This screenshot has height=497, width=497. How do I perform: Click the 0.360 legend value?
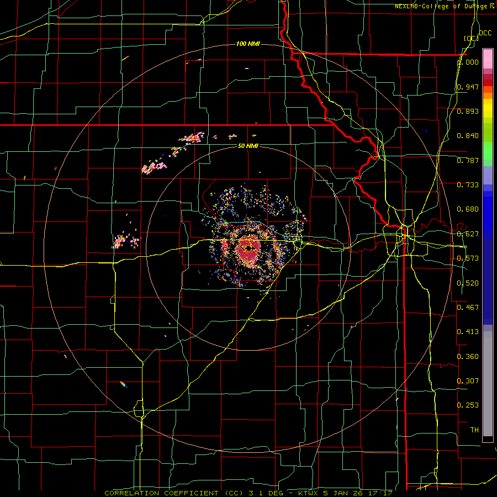pyautogui.click(x=468, y=357)
